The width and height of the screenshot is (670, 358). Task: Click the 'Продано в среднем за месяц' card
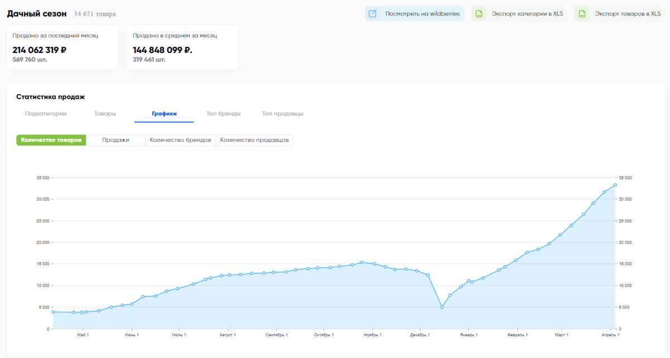[x=183, y=47]
